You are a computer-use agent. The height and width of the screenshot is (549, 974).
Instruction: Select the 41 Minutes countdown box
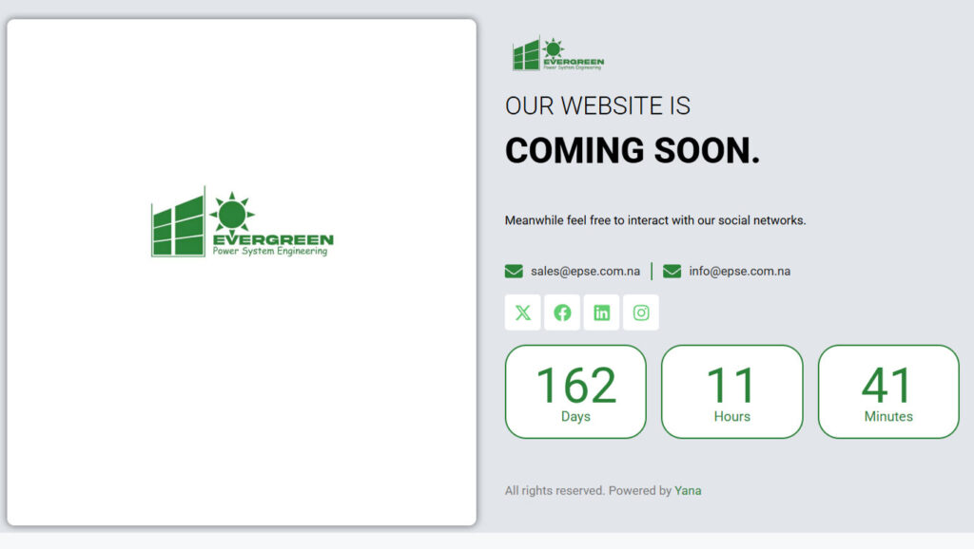[x=887, y=391]
